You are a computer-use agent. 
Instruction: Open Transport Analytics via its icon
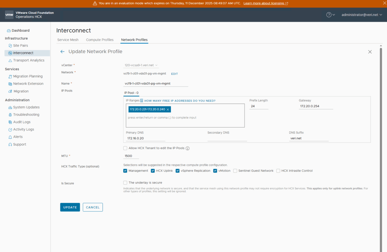pyautogui.click(x=10, y=61)
